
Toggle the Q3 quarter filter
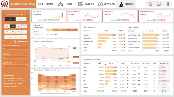tap(18, 32)
